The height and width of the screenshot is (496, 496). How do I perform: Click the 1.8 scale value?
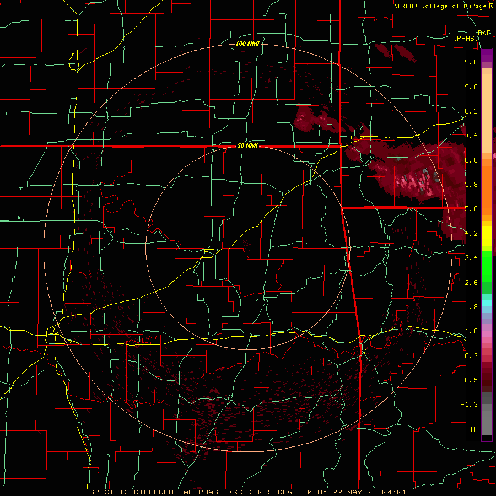(471, 307)
